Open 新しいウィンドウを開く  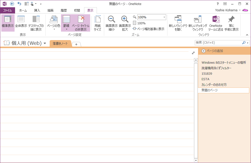click(x=178, y=23)
